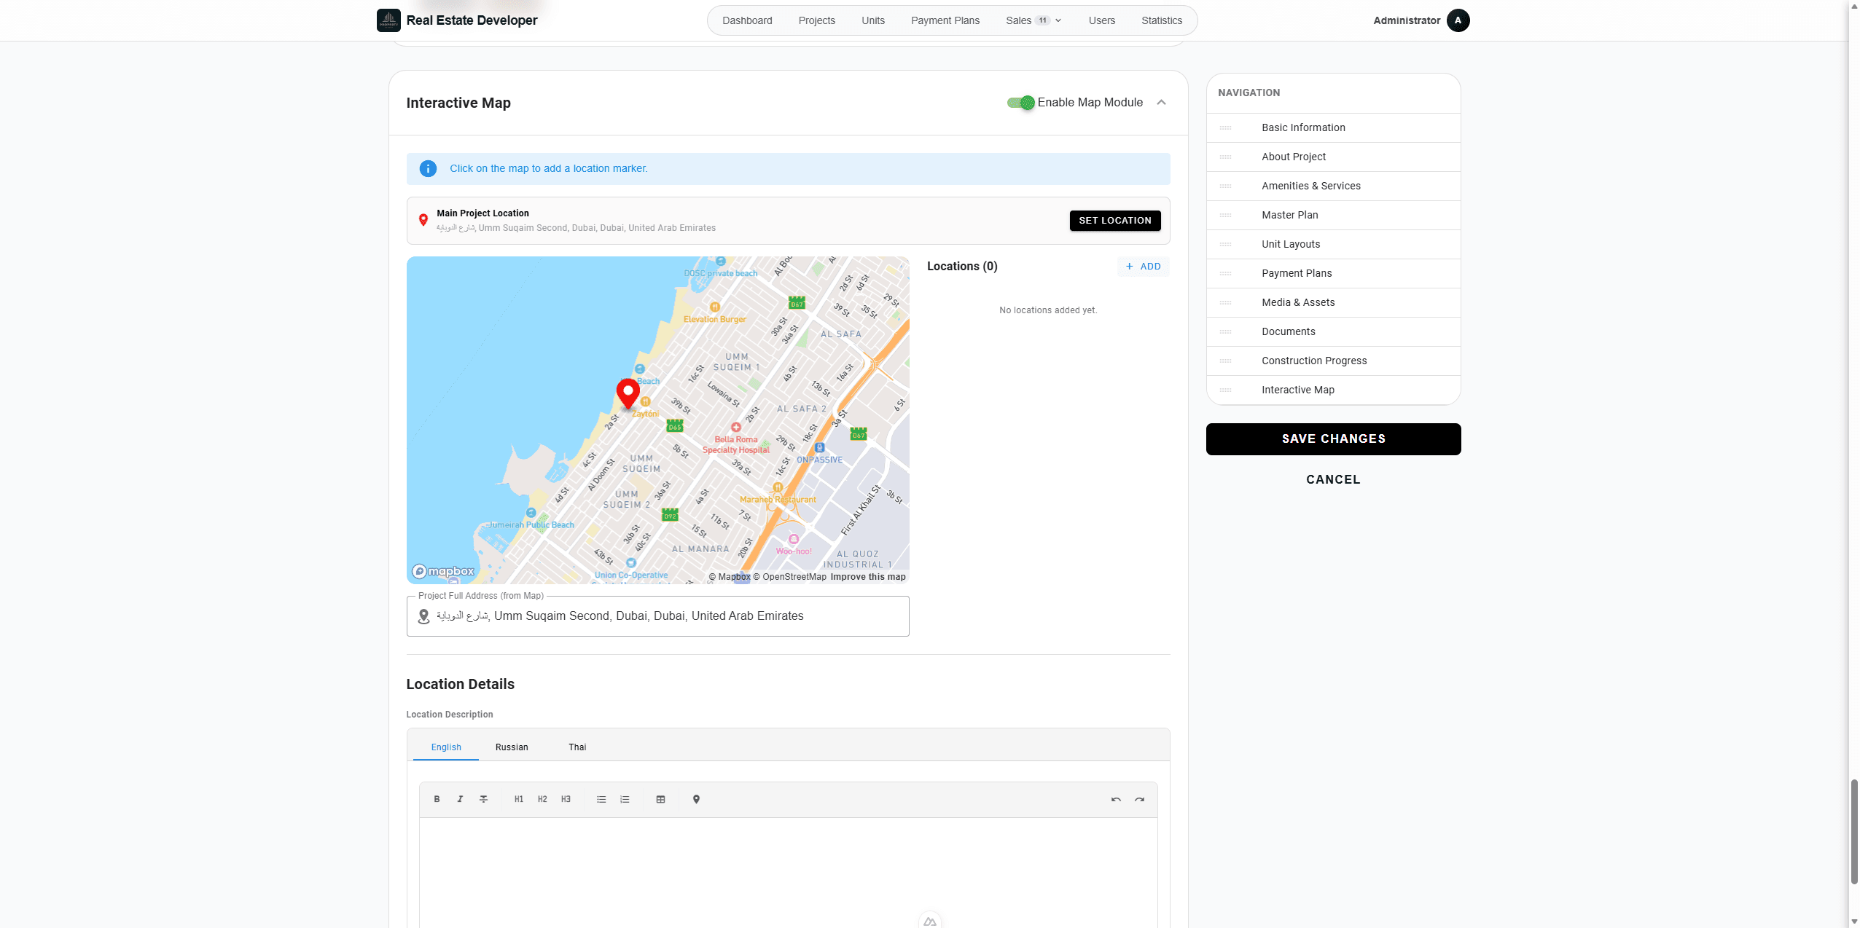Apply H1 heading style
The width and height of the screenshot is (1860, 928).
click(519, 799)
